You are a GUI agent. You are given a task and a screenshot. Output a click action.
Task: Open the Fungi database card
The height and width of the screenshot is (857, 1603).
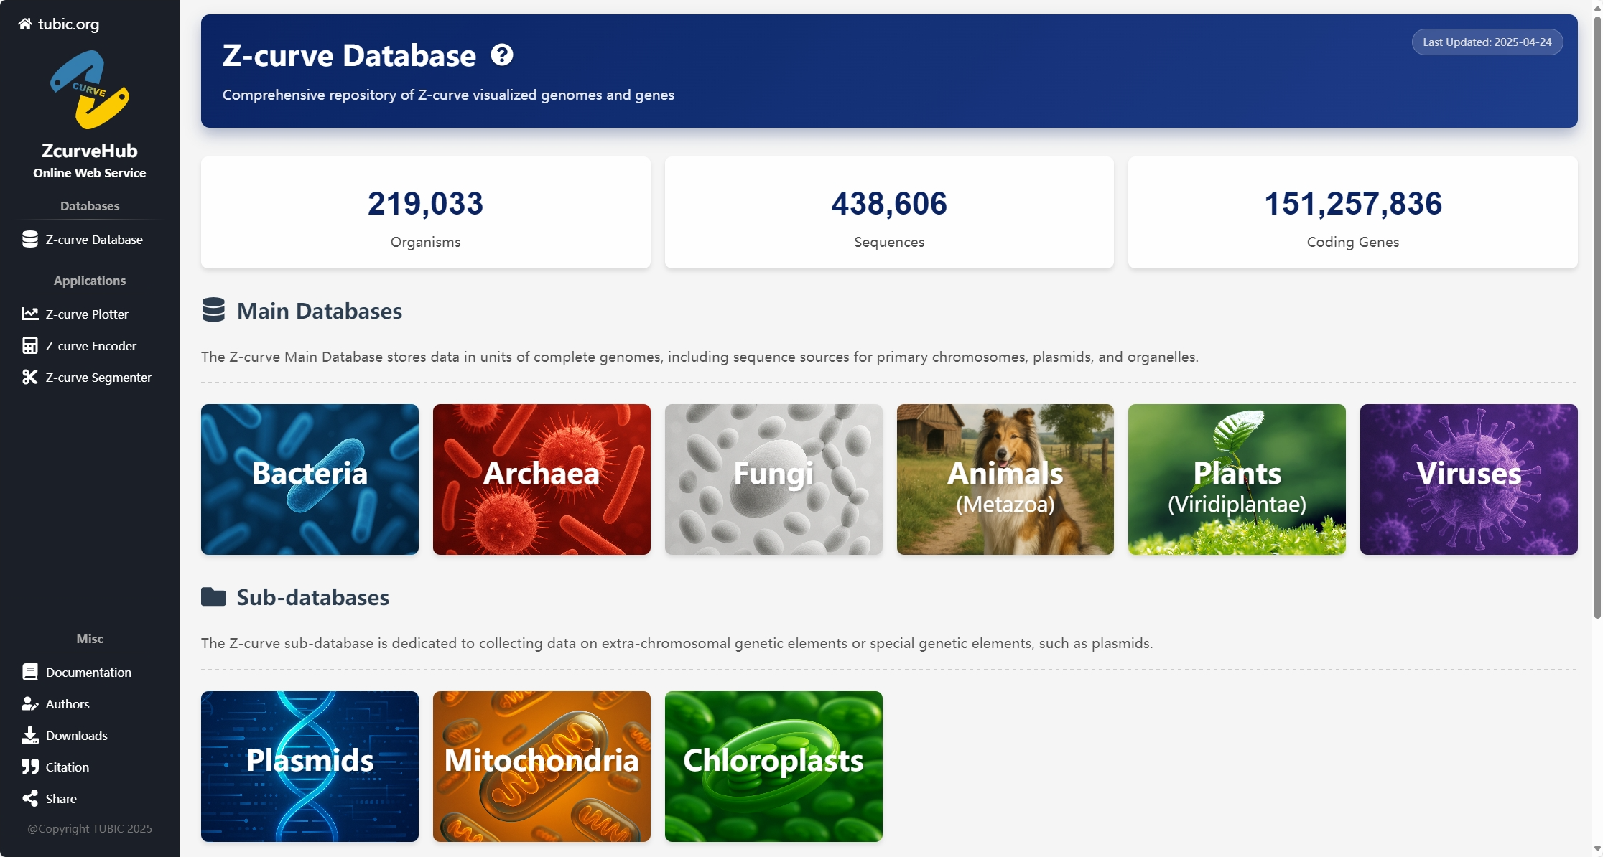click(x=773, y=479)
